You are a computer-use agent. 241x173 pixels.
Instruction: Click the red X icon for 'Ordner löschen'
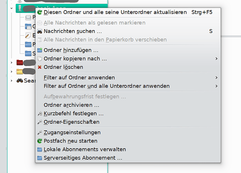39,67
